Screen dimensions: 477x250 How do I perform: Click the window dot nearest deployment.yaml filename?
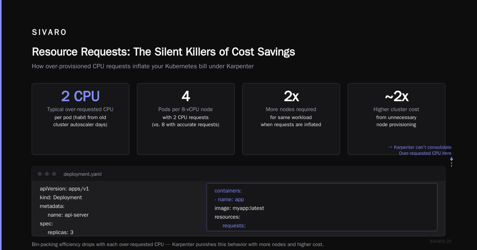[x=54, y=174]
